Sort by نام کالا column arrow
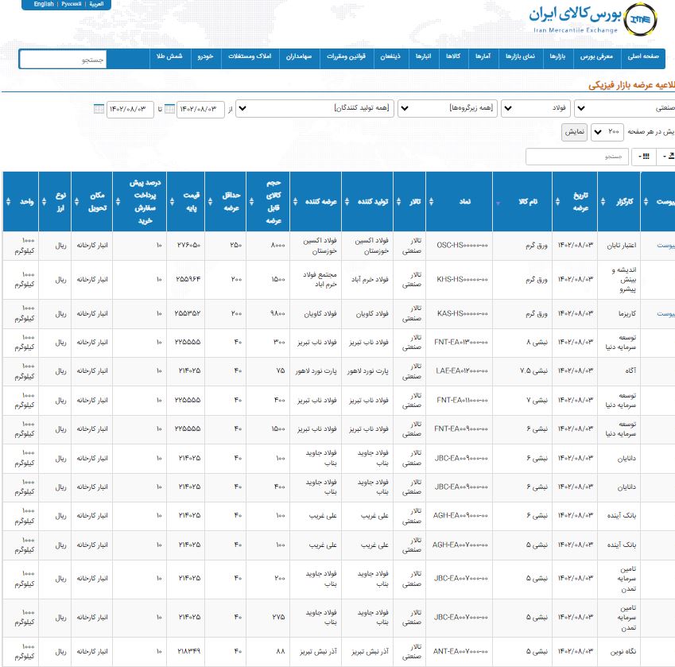The image size is (675, 667). pyautogui.click(x=498, y=203)
